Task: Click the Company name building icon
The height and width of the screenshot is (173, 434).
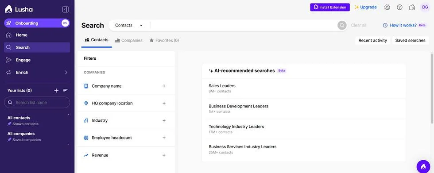Action: pos(86,86)
